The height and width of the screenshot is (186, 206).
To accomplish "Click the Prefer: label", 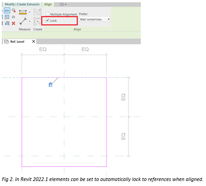I will [x=83, y=14].
